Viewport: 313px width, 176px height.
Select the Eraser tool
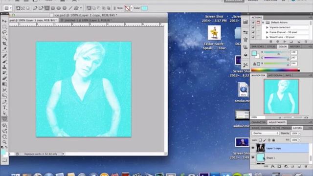[4, 78]
